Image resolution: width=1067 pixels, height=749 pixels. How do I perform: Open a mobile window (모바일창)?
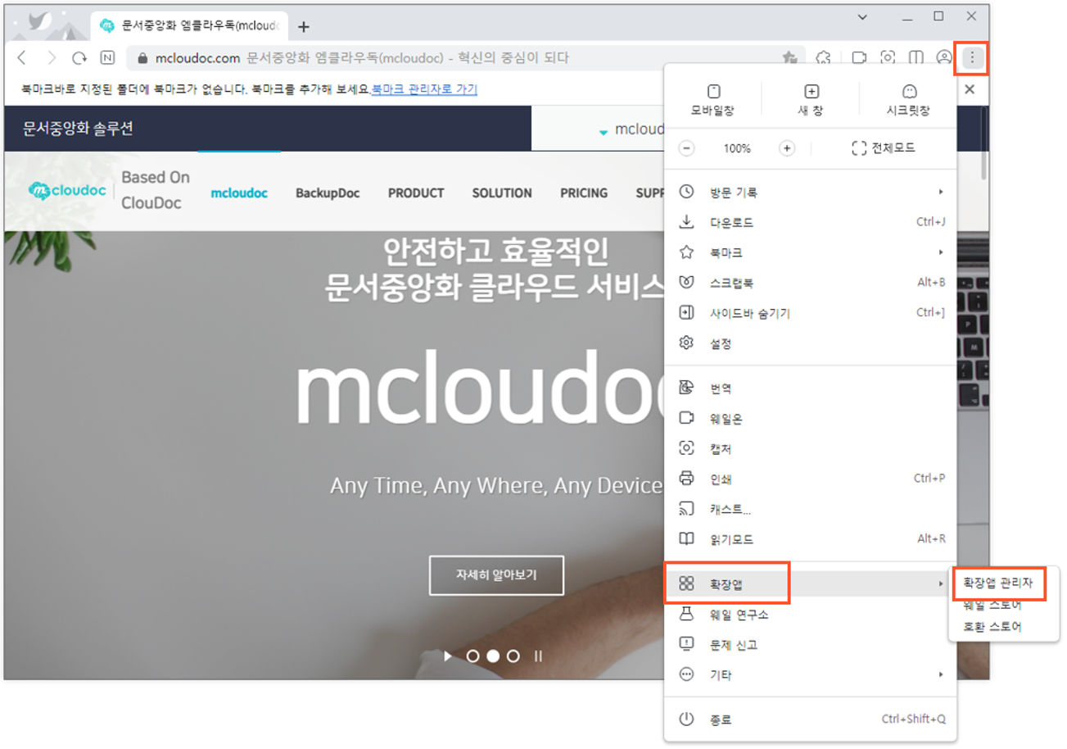pyautogui.click(x=712, y=100)
